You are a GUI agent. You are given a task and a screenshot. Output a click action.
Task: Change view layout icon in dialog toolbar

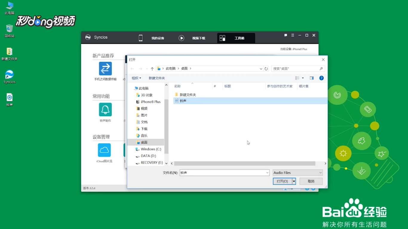pos(297,78)
